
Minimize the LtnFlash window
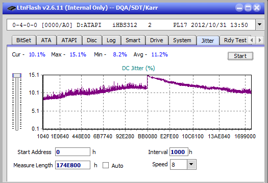click(239, 8)
